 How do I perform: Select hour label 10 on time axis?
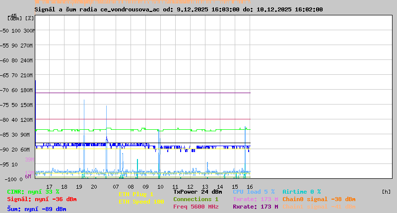[160, 187]
